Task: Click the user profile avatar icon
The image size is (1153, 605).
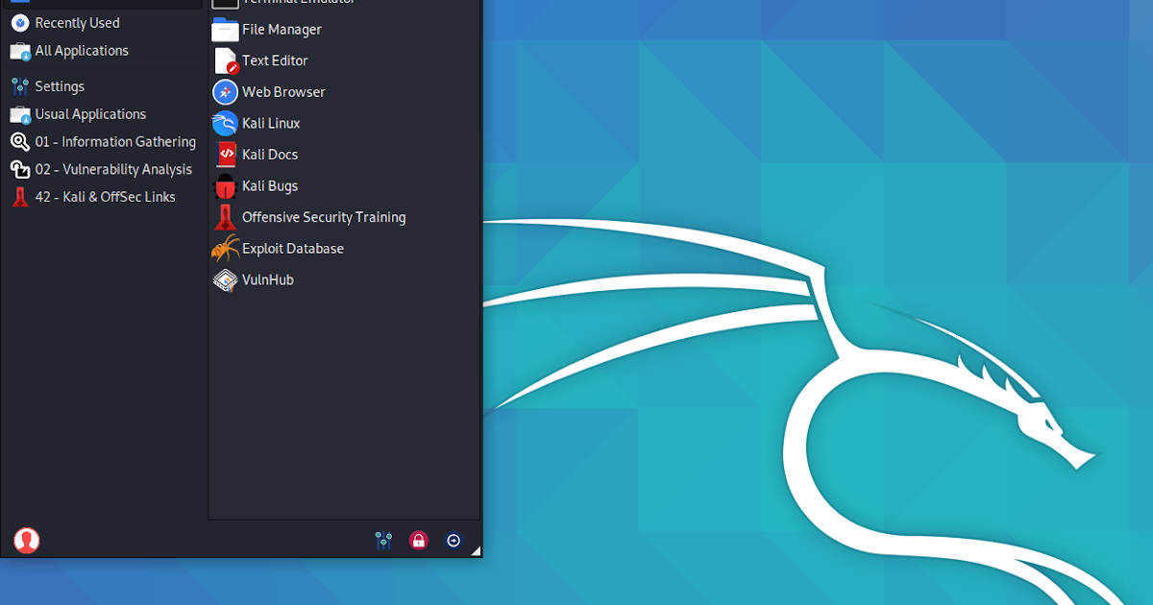Action: 27,541
